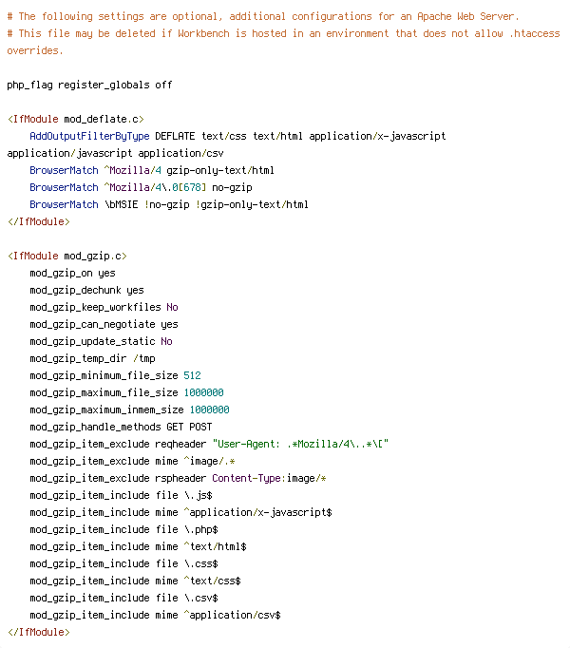
Task: Click the final closing IfModule tag
Action: (x=38, y=632)
